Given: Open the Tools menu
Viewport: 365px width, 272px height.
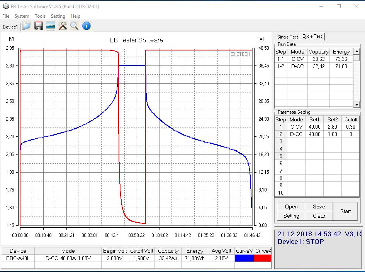Looking at the screenshot, I should click(x=40, y=16).
